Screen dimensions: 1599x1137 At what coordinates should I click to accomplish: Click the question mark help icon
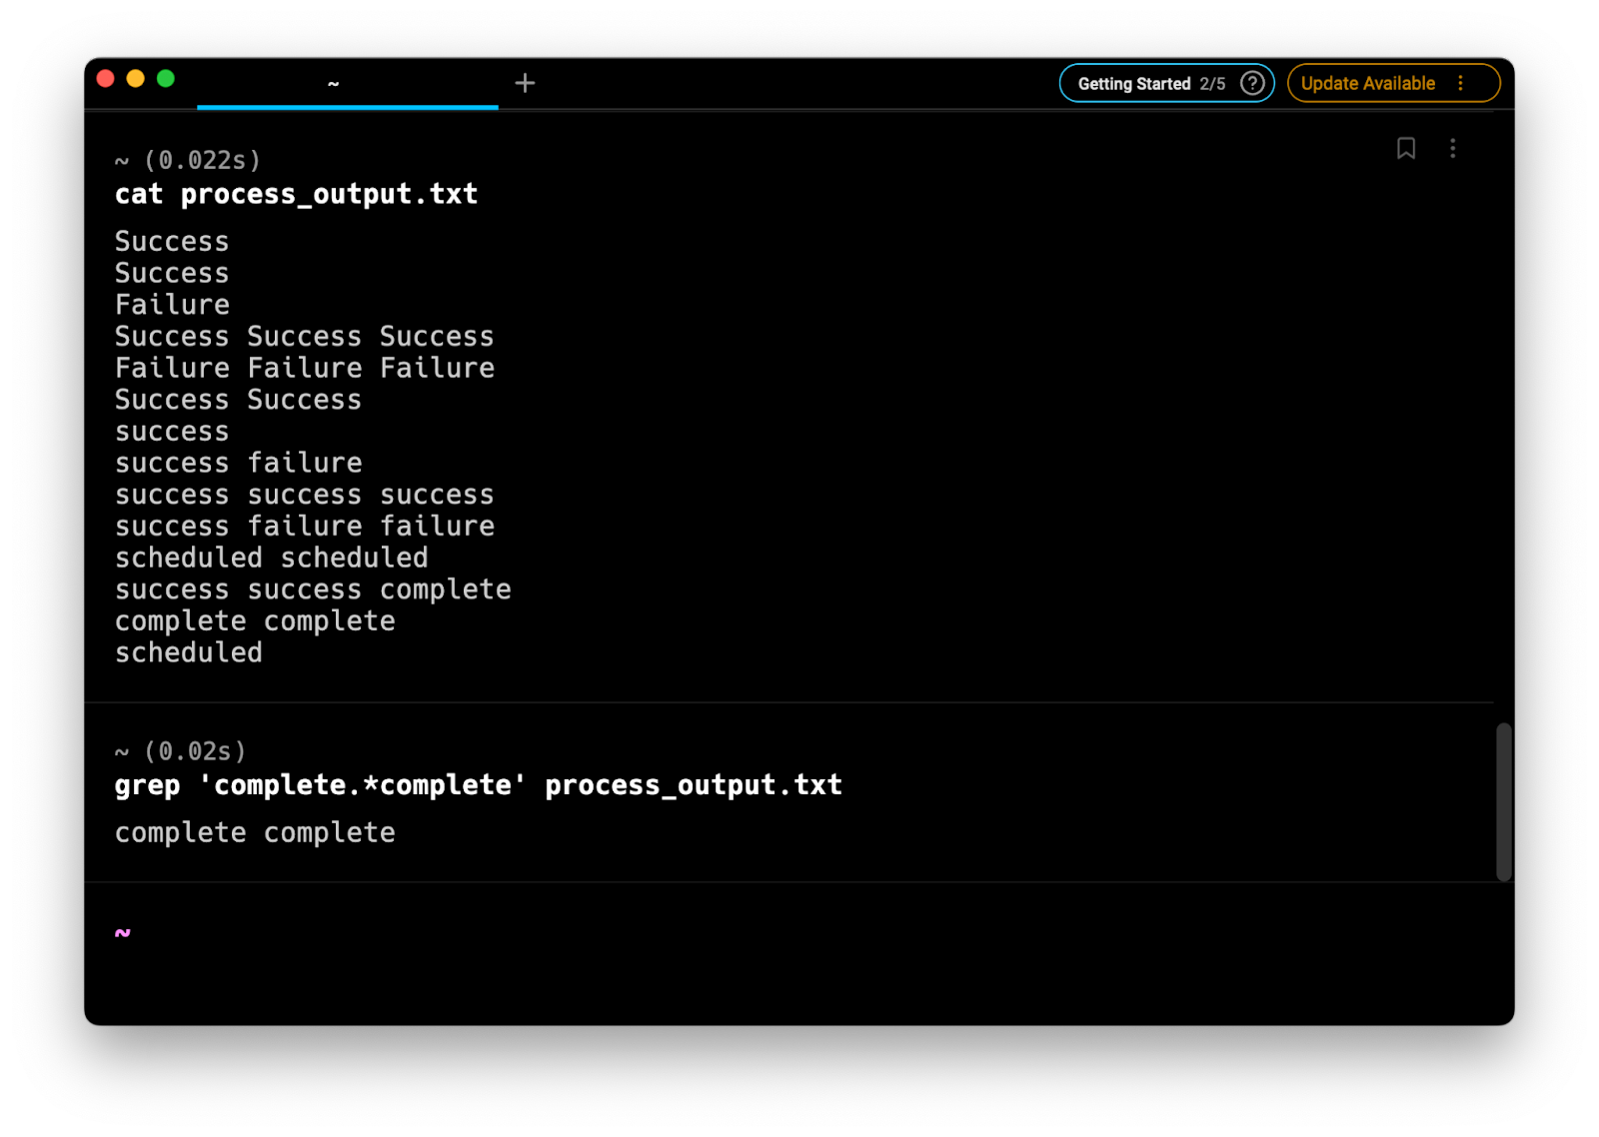point(1251,83)
